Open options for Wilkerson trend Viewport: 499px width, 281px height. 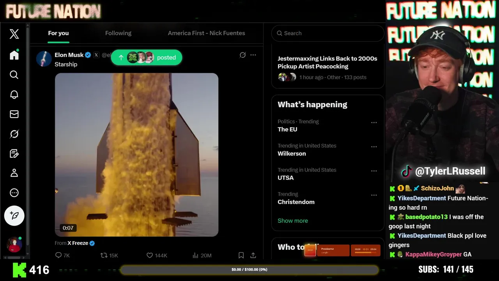coord(374,147)
